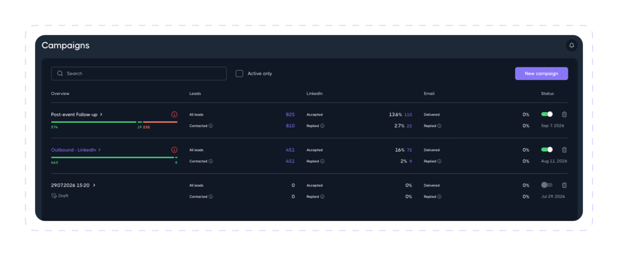Image resolution: width=618 pixels, height=256 pixels.
Task: Click the 22 replied count
Action: (x=409, y=126)
